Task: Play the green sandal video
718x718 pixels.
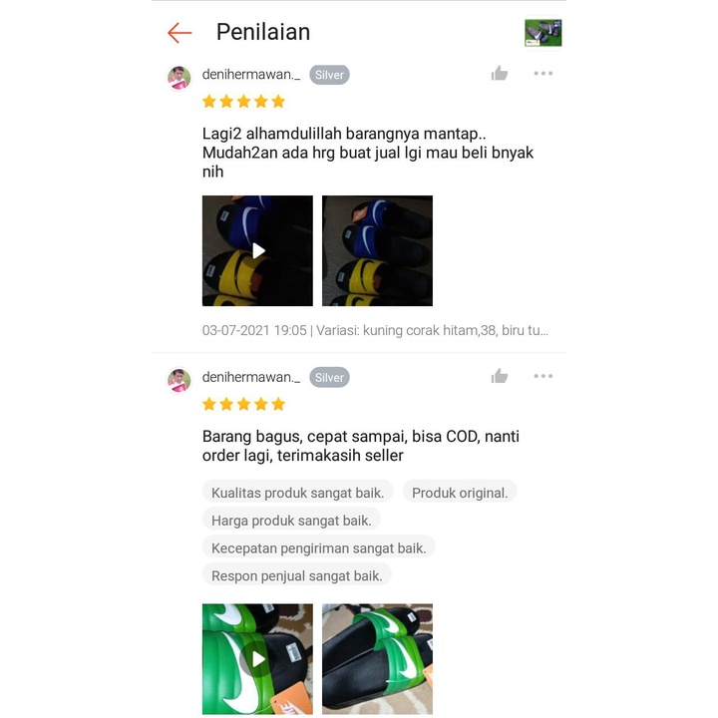Action: pos(258,659)
